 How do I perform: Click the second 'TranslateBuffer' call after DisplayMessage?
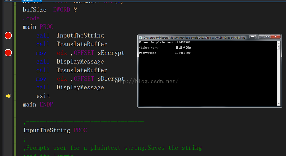[x=82, y=70]
